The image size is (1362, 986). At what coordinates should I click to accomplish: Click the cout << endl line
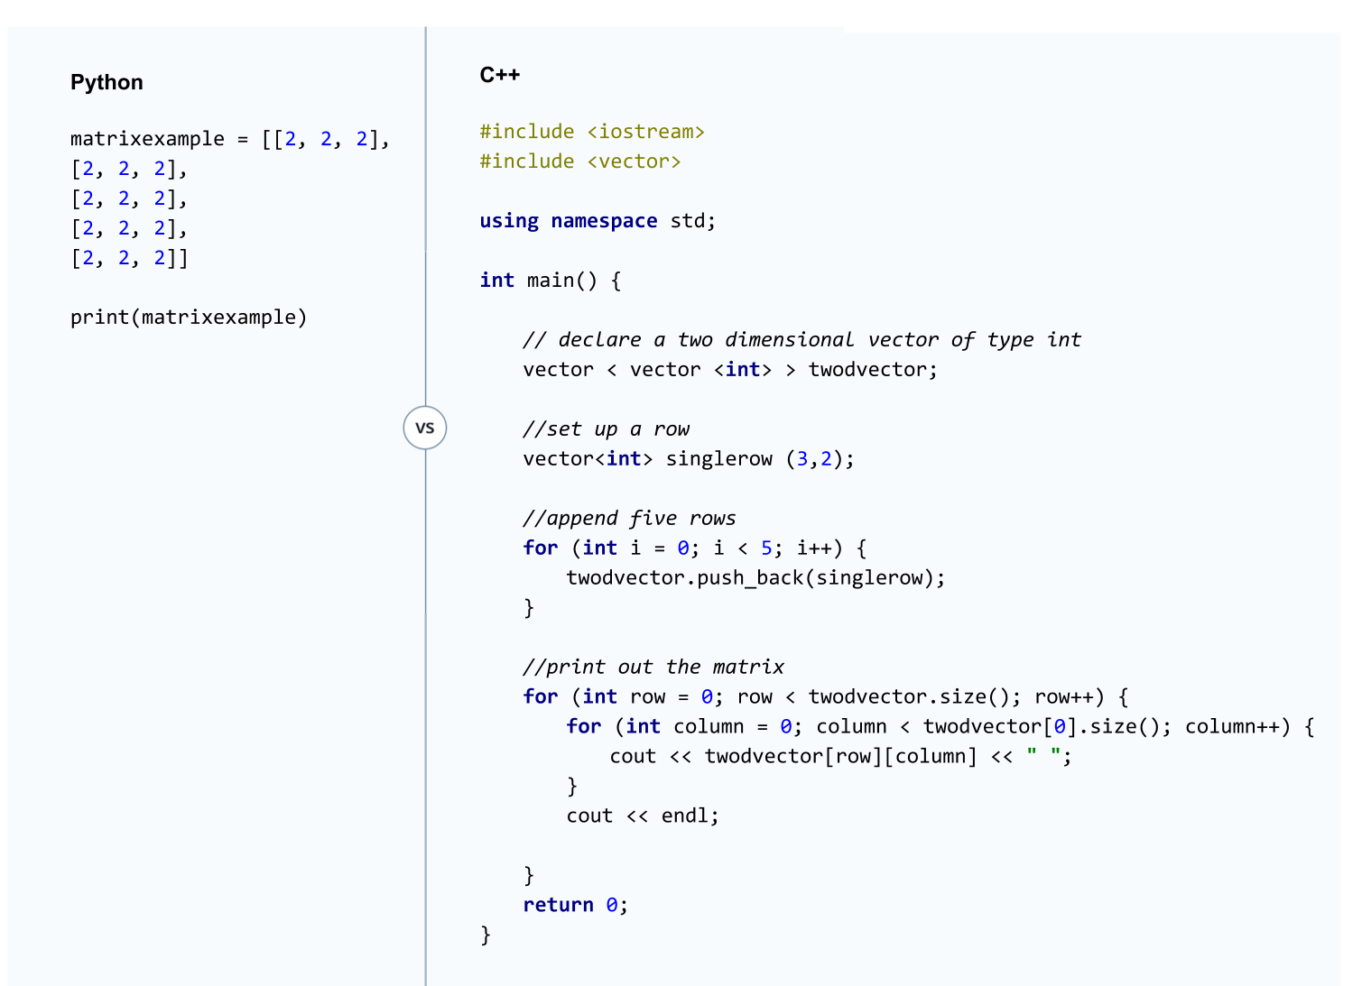pos(642,816)
